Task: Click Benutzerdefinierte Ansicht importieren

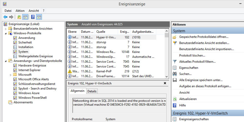Action: (x=206, y=49)
